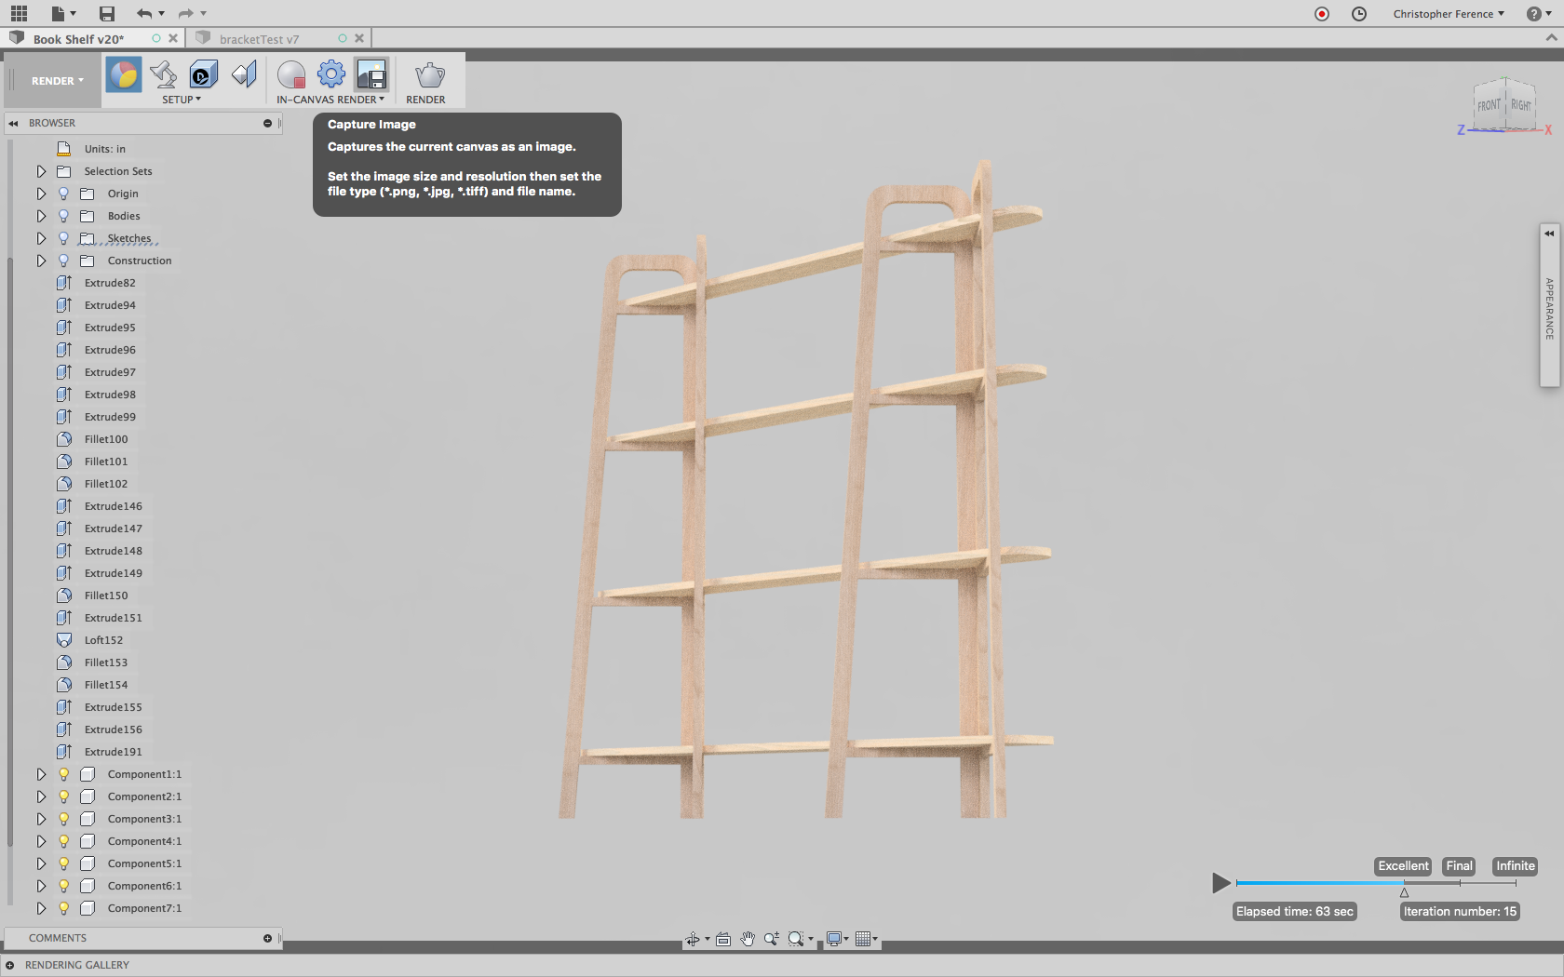
Task: Click the Render teapot icon
Action: pyautogui.click(x=429, y=74)
